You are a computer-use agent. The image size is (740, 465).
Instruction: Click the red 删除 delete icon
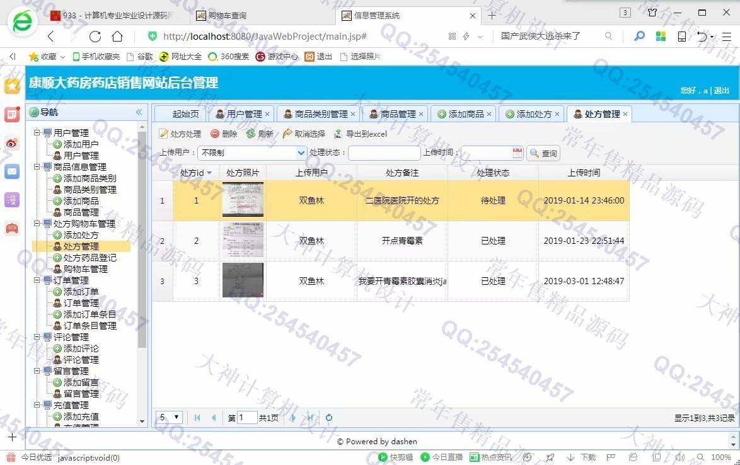[215, 134]
